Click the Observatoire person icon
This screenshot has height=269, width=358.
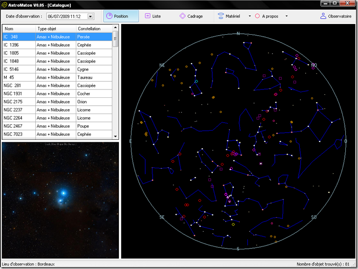tap(323, 16)
